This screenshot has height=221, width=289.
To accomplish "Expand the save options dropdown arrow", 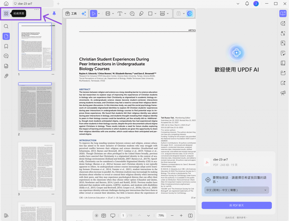I will (x=183, y=14).
